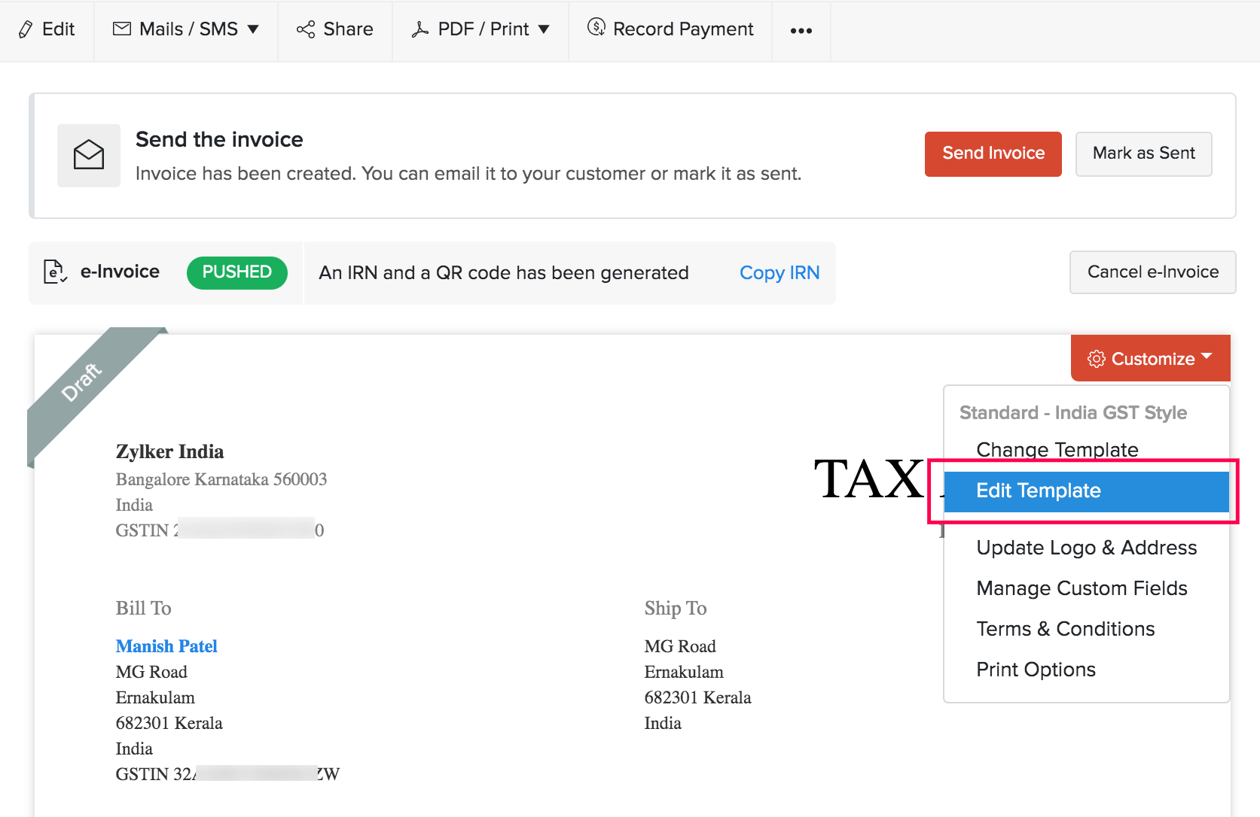1260x817 pixels.
Task: Collapse the Customize dropdown caret
Action: [1207, 357]
